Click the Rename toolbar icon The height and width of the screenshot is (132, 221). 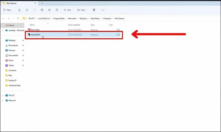[x=42, y=10]
